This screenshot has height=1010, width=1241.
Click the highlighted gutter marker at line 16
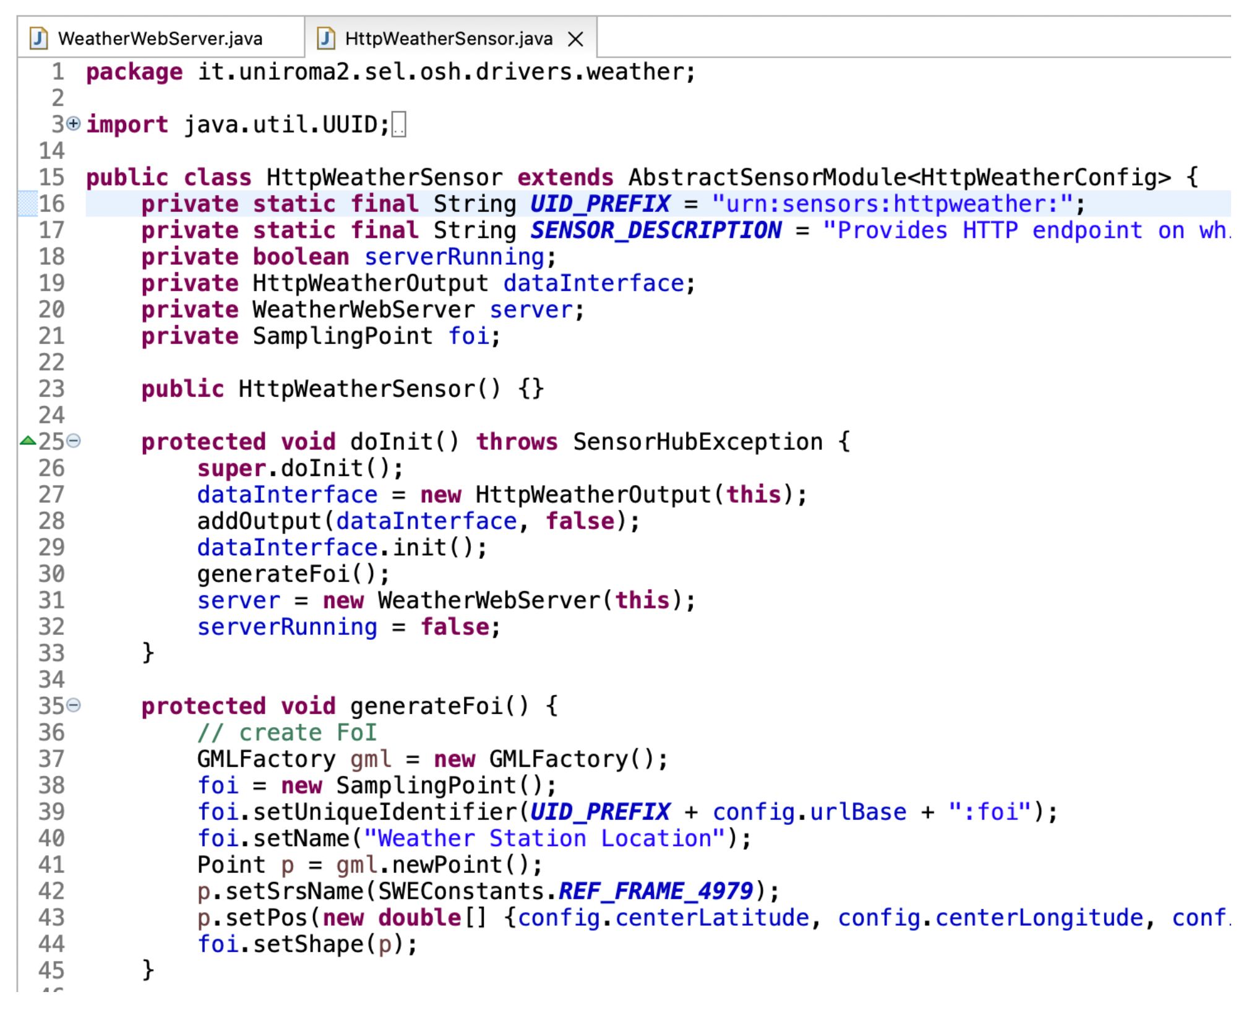pos(28,204)
